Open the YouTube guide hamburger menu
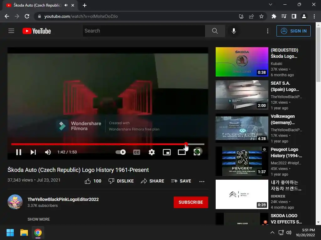Image resolution: width=321 pixels, height=240 pixels. tap(11, 31)
